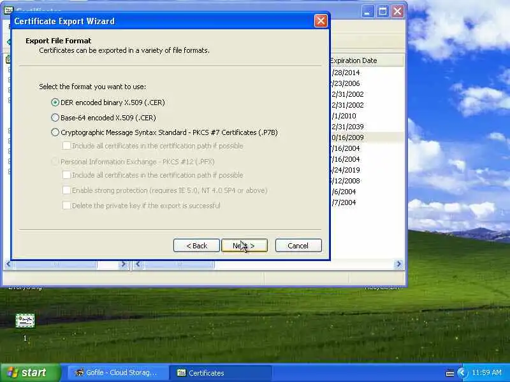Click left scroll arrow of tree pane
This screenshot has width=510, height=382.
click(x=9, y=264)
